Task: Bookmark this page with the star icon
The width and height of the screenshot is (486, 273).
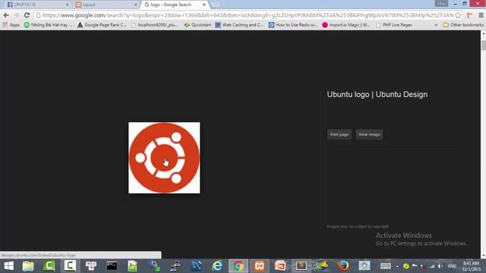Action: (x=458, y=15)
